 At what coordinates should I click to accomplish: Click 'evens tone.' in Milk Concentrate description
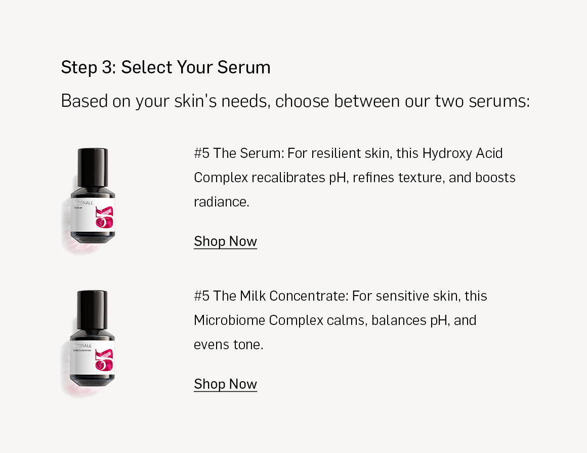[x=228, y=344]
